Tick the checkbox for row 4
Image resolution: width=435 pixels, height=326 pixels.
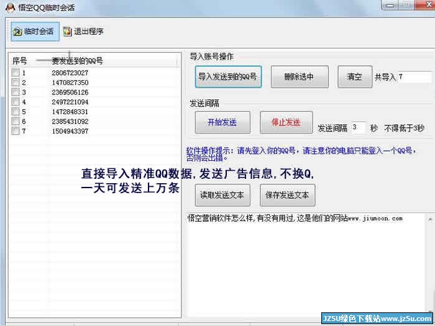tap(16, 102)
